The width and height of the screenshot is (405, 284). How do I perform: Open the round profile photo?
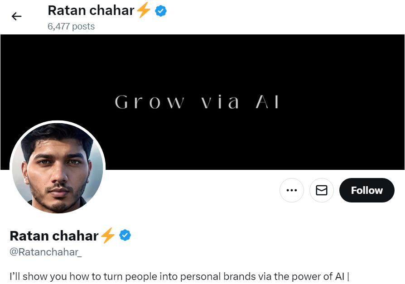[x=58, y=168]
